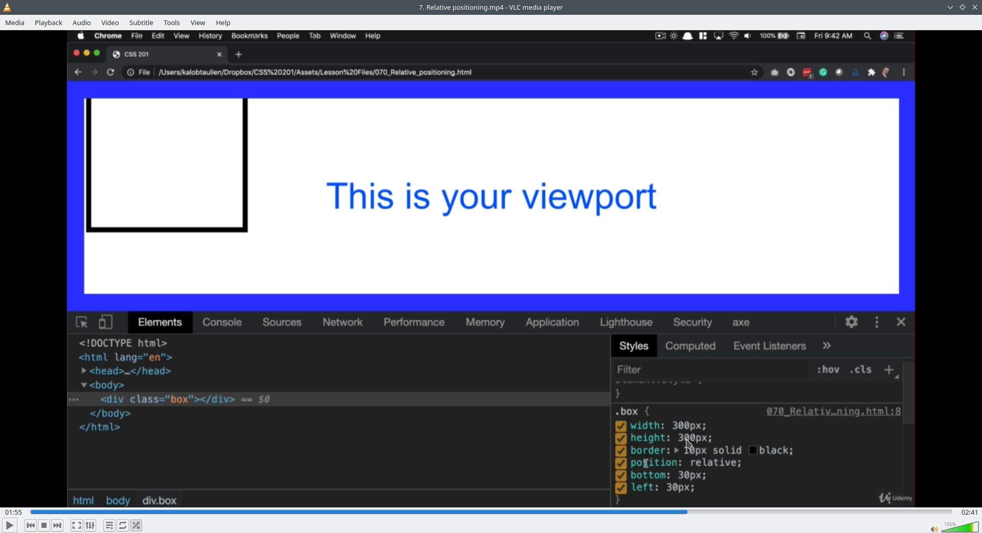Image resolution: width=982 pixels, height=533 pixels.
Task: Click the .cls classes button
Action: pyautogui.click(x=861, y=369)
